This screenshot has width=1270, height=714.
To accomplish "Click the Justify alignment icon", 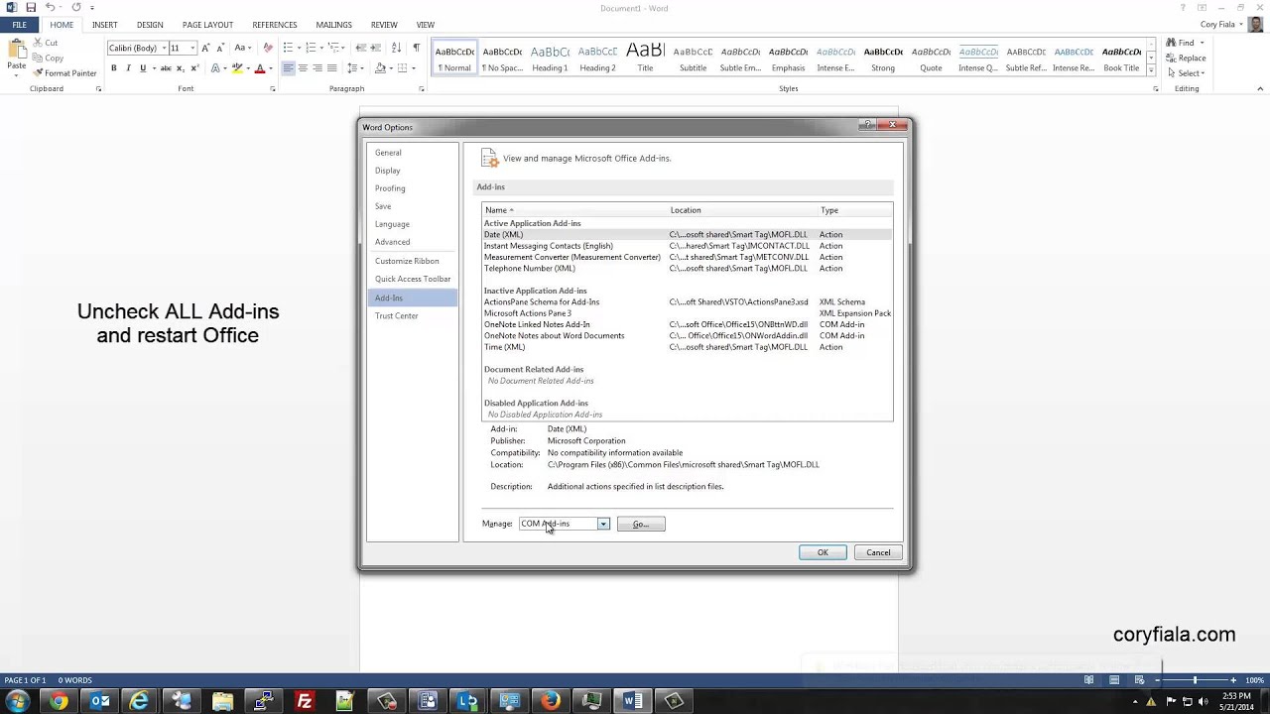I will 331,68.
